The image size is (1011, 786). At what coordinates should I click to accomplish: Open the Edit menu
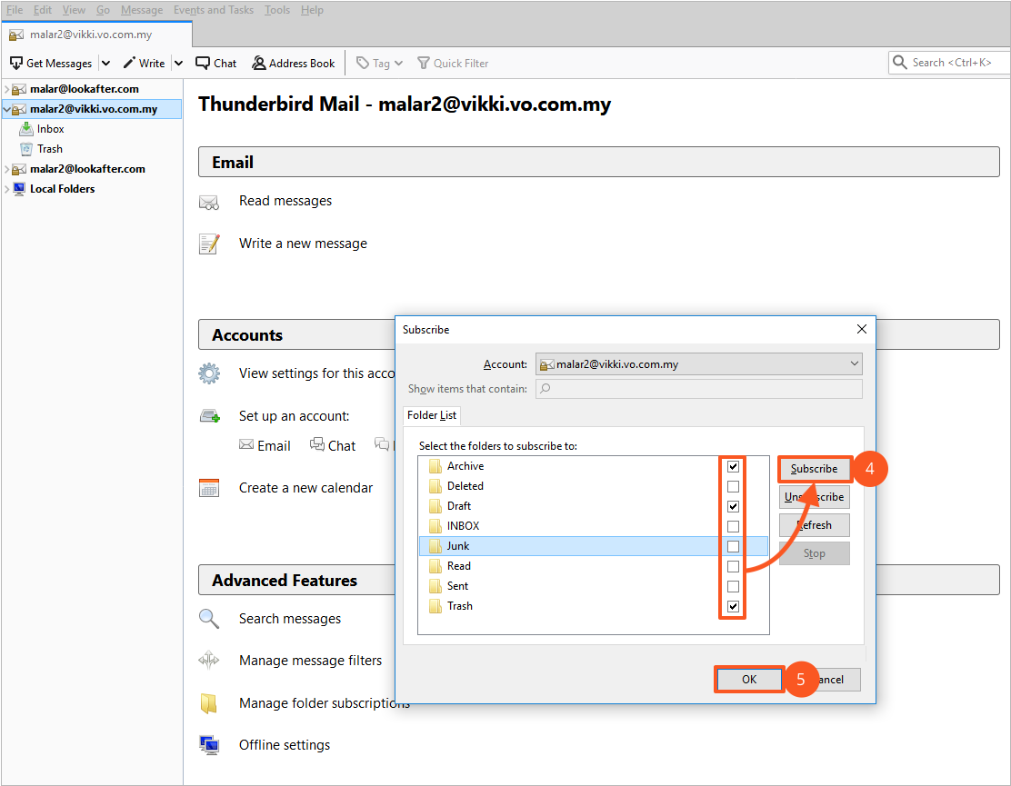click(43, 10)
